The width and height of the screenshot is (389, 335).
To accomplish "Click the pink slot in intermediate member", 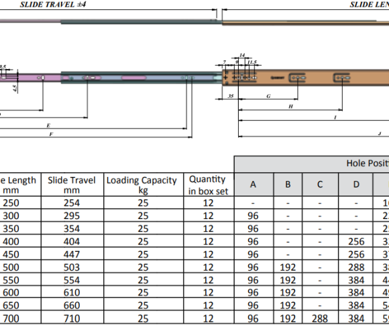I will [x=133, y=78].
